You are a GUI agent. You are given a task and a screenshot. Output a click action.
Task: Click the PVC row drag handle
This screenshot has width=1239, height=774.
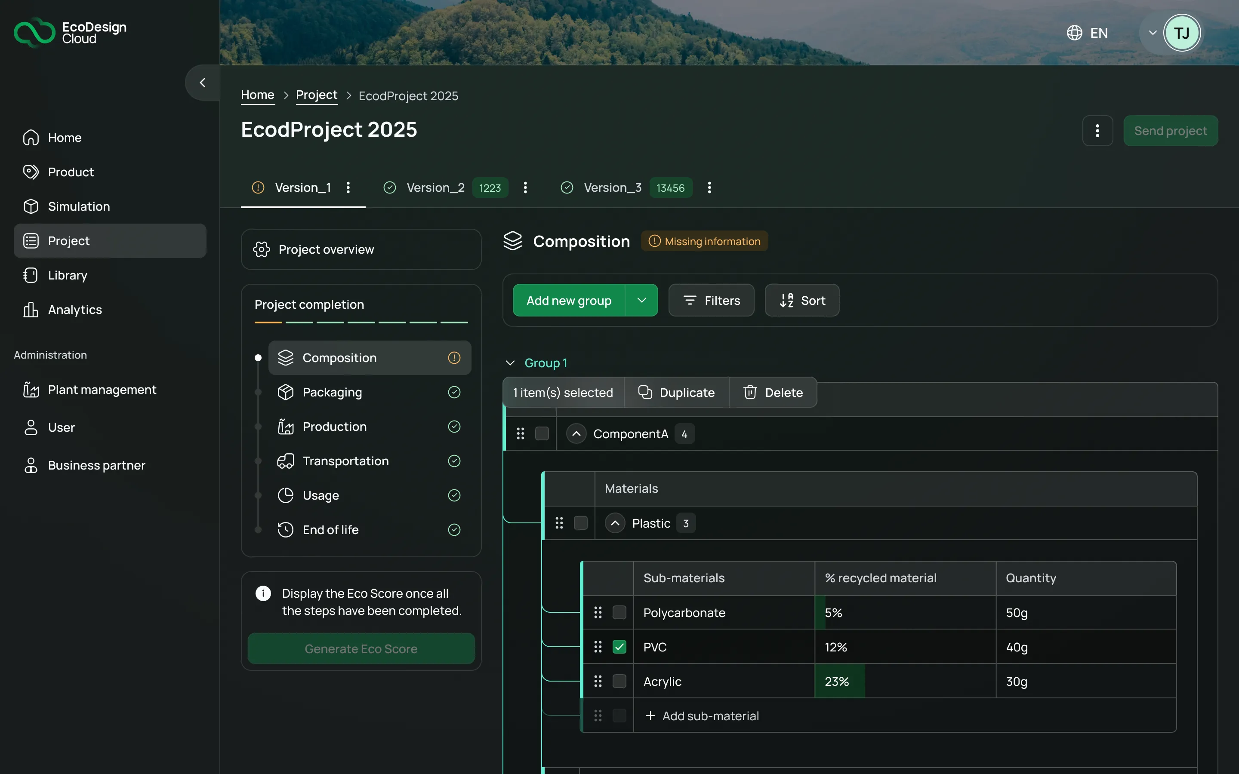pos(598,647)
